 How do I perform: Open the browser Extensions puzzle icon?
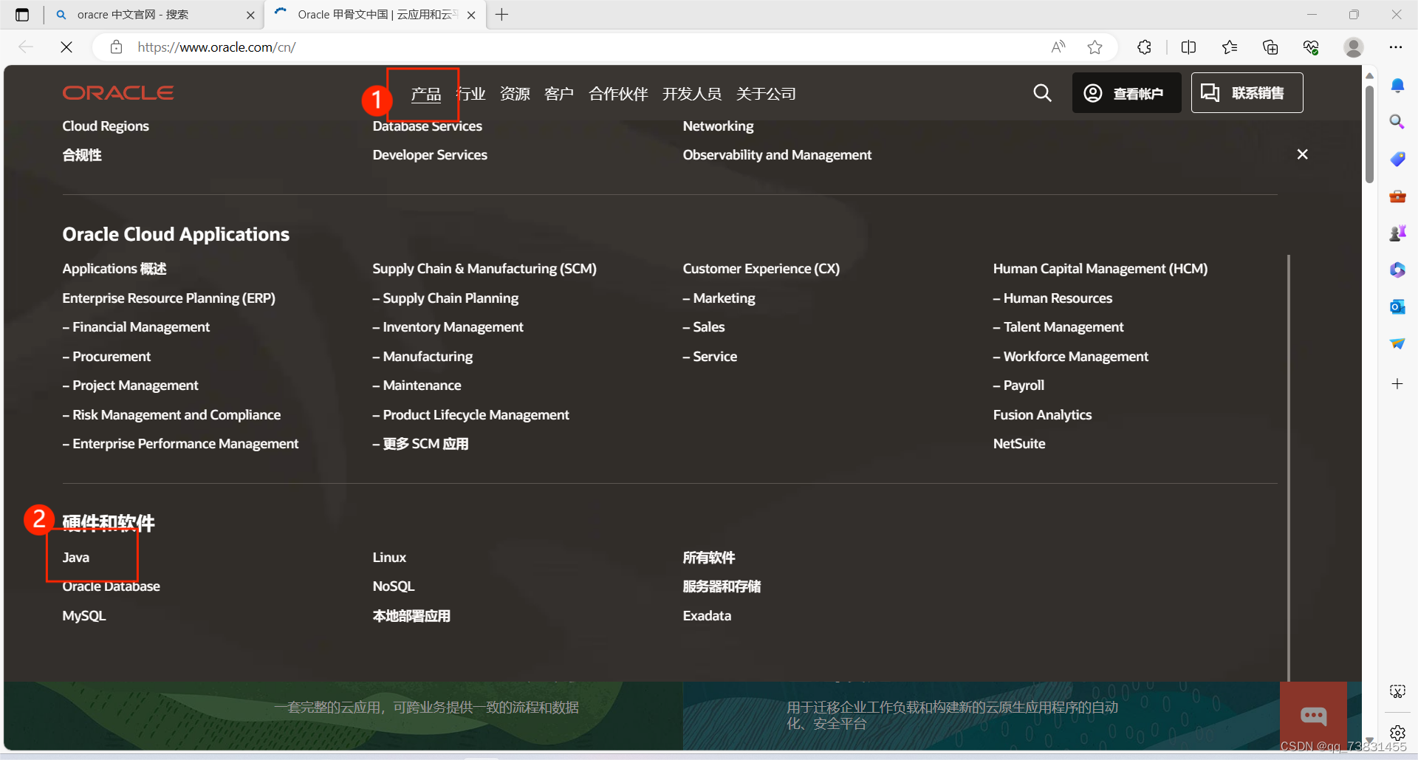(1144, 47)
